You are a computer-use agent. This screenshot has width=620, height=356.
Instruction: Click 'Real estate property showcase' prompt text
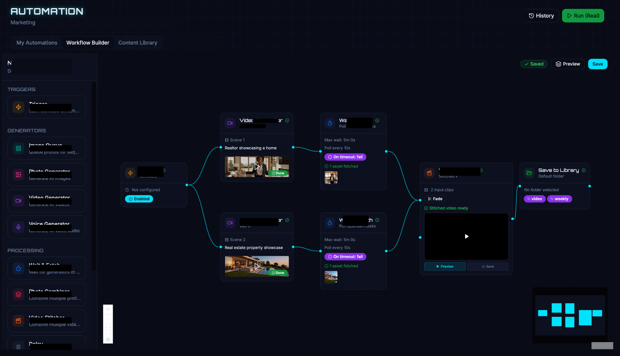click(x=253, y=247)
